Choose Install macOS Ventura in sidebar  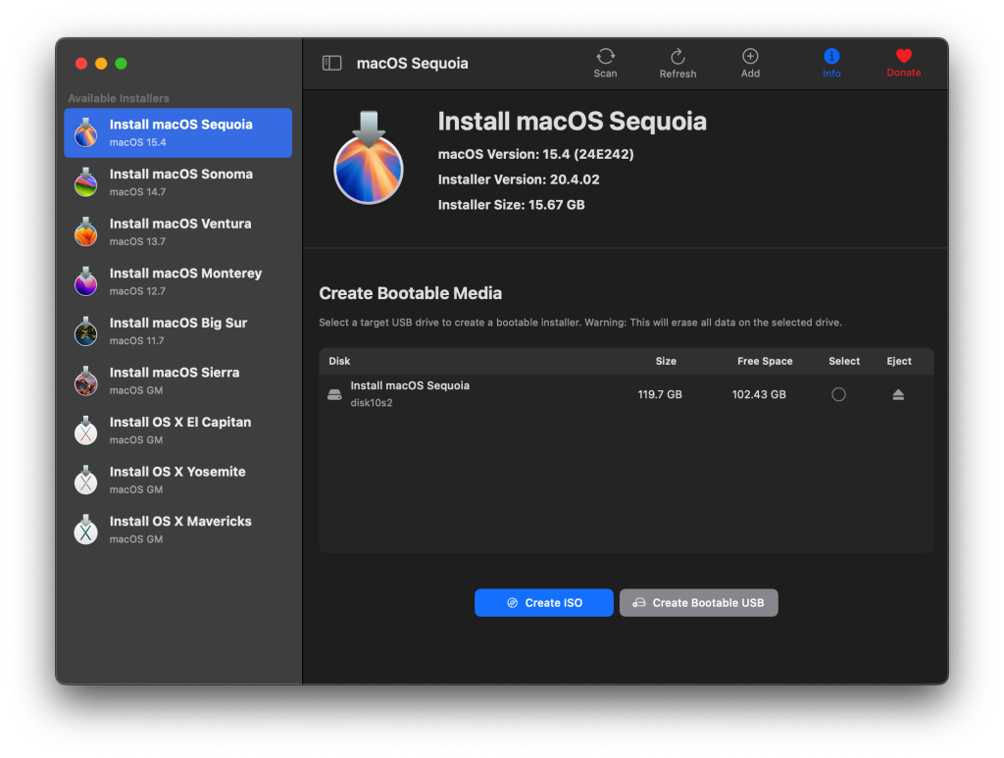pyautogui.click(x=178, y=231)
